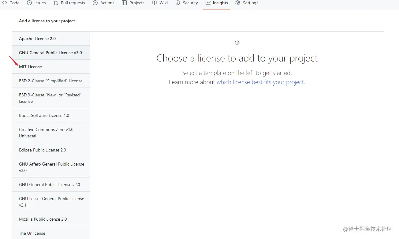399x239 pixels.
Task: Click the Security shield icon
Action: 177,3
